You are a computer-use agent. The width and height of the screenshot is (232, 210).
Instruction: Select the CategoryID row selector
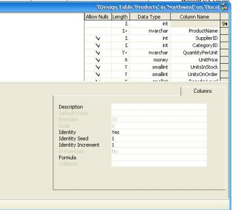pos(224,45)
